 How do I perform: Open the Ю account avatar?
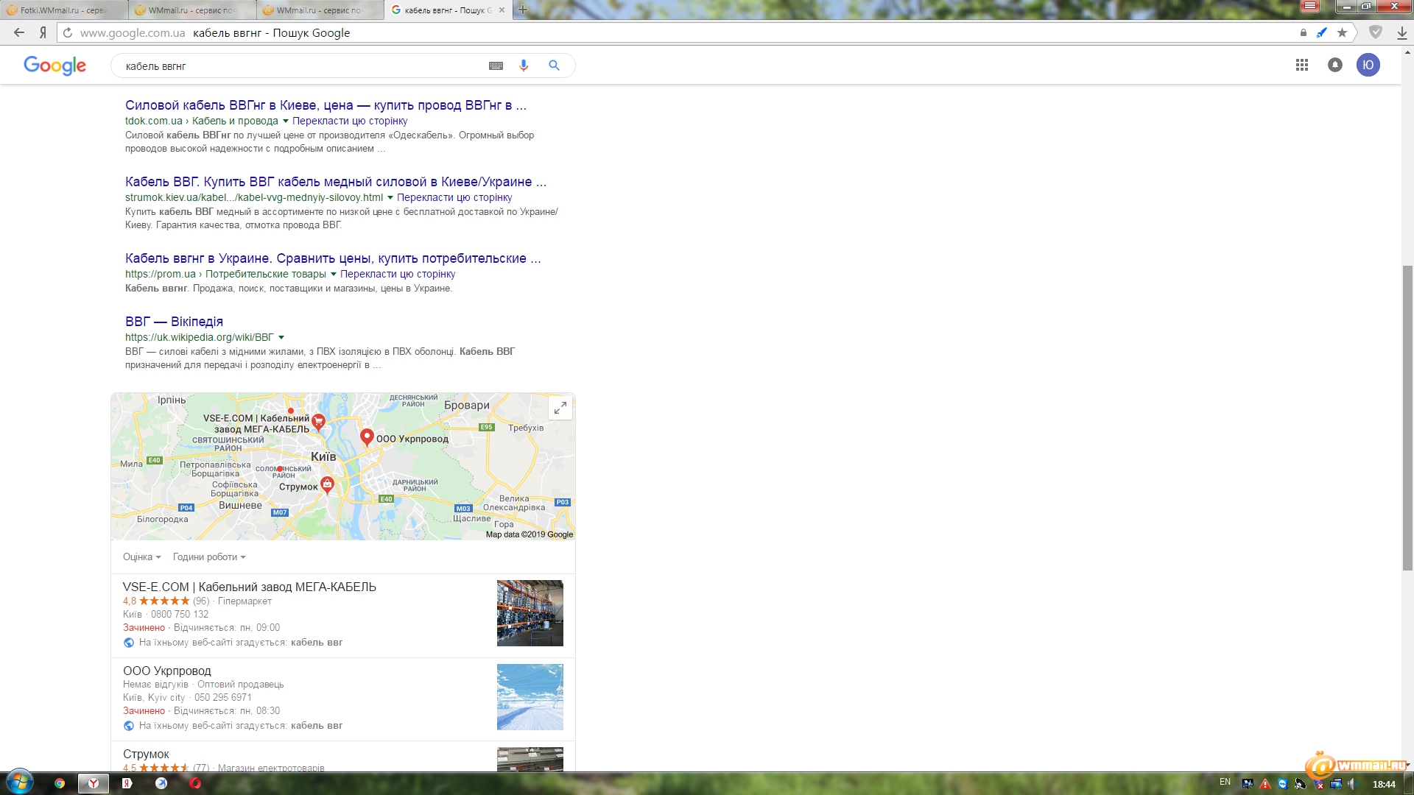(x=1368, y=65)
